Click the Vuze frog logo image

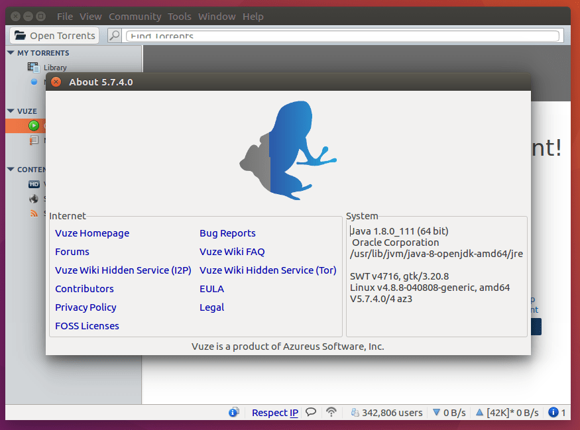click(288, 150)
